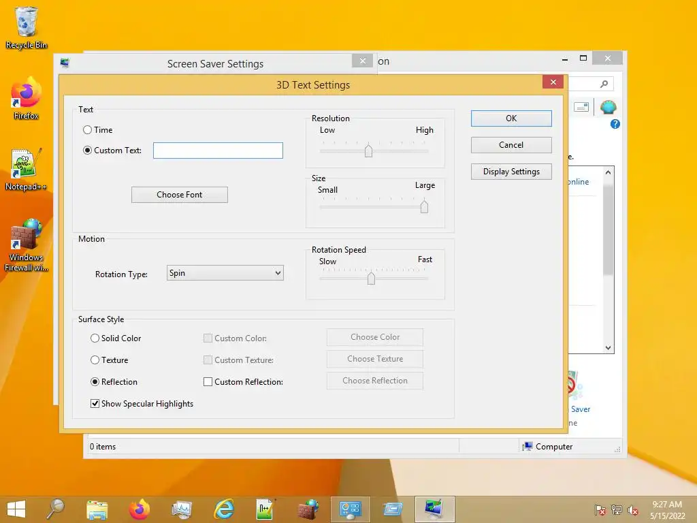Screen dimensions: 697x523
Task: Click the view options icon in background window
Action: click(581, 107)
